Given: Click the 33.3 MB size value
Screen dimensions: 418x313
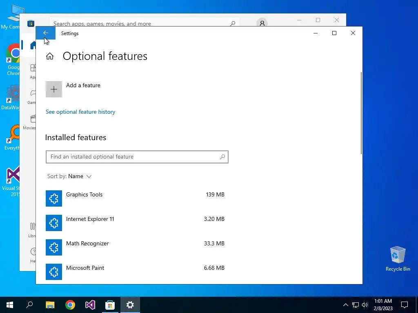Looking at the screenshot, I should click(x=214, y=244).
